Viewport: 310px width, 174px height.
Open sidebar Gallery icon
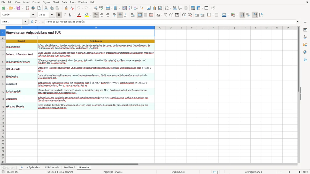[x=305, y=45]
